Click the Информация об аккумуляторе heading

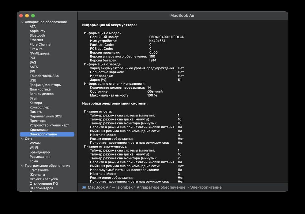click(x=109, y=25)
